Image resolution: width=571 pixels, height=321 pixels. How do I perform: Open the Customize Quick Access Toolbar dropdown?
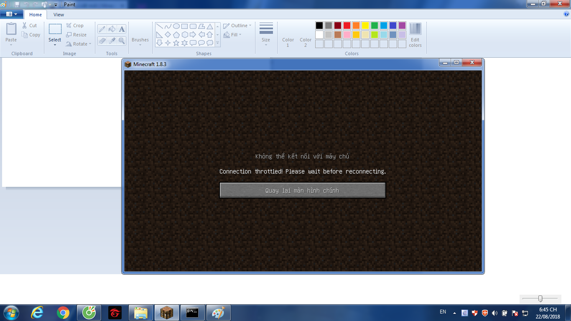pos(56,5)
